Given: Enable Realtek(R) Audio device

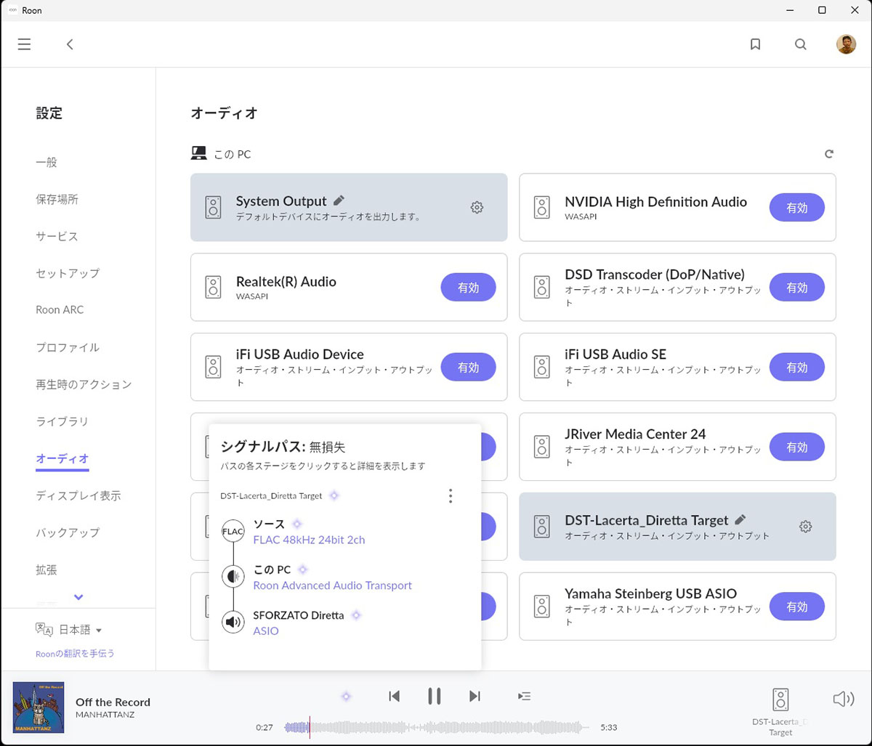Looking at the screenshot, I should coord(469,288).
